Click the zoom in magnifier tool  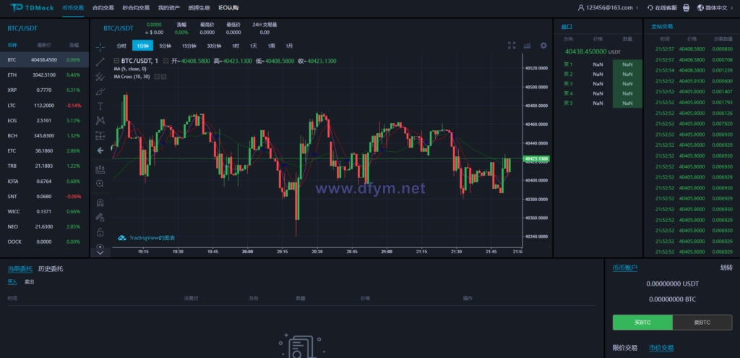pos(100,183)
